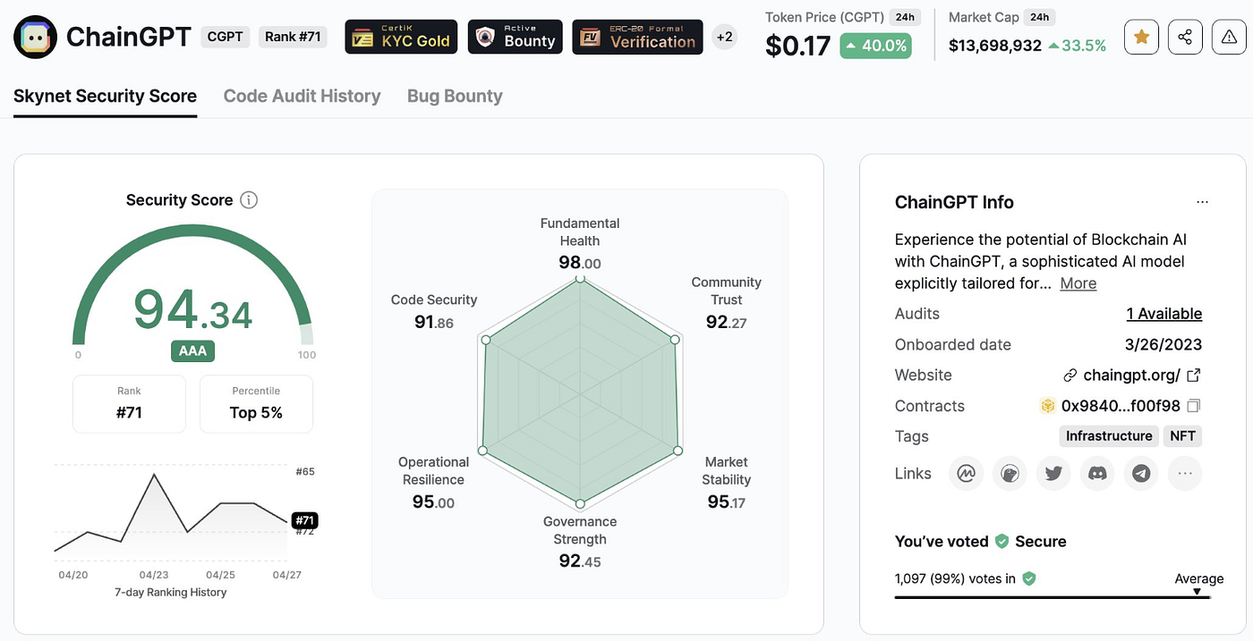Click the warning triangle alert icon

tap(1229, 37)
